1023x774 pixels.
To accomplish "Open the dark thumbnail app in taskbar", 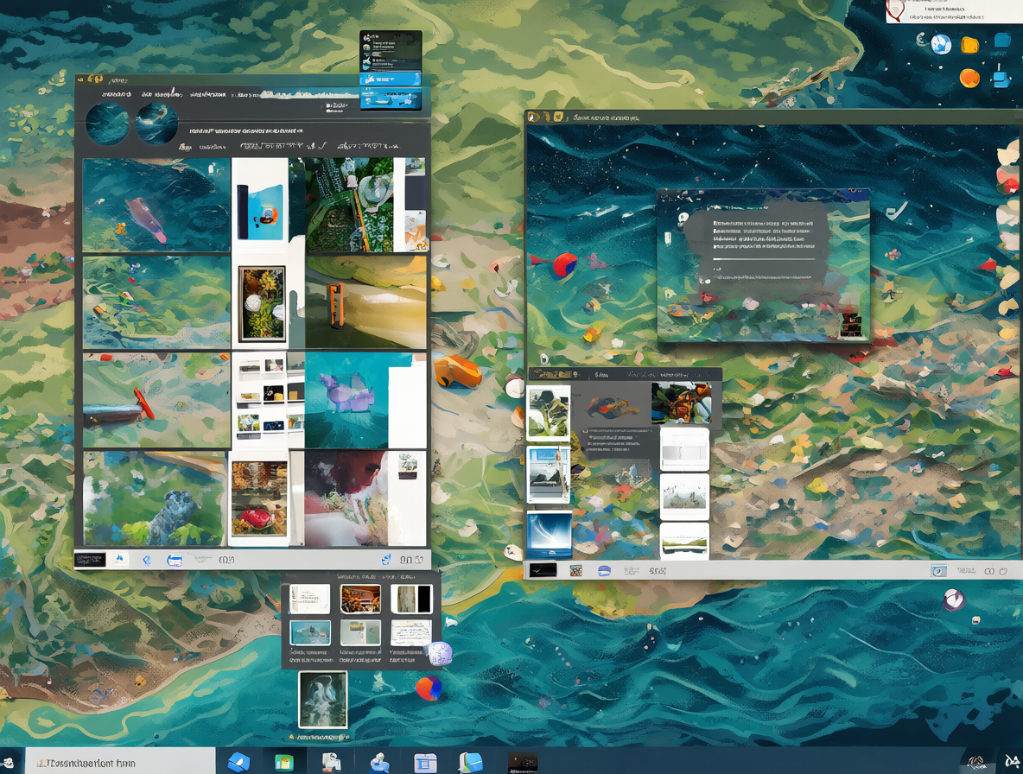I will (x=523, y=762).
